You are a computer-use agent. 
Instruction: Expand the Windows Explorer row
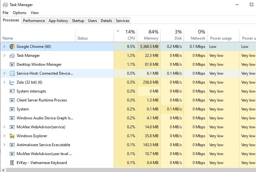pos(4,136)
